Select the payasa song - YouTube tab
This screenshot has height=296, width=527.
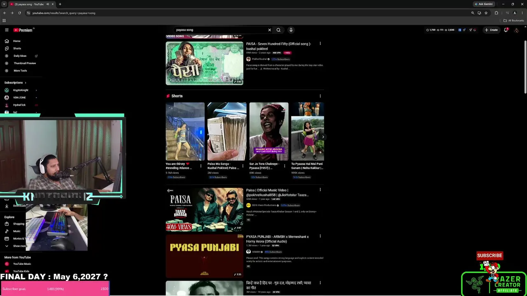(29, 4)
